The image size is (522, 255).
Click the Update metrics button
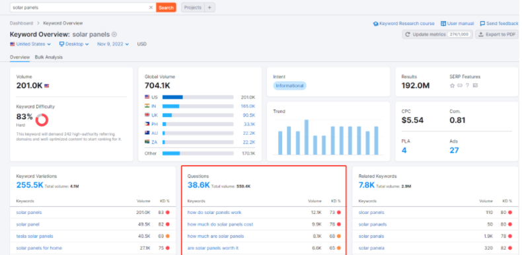pyautogui.click(x=437, y=34)
